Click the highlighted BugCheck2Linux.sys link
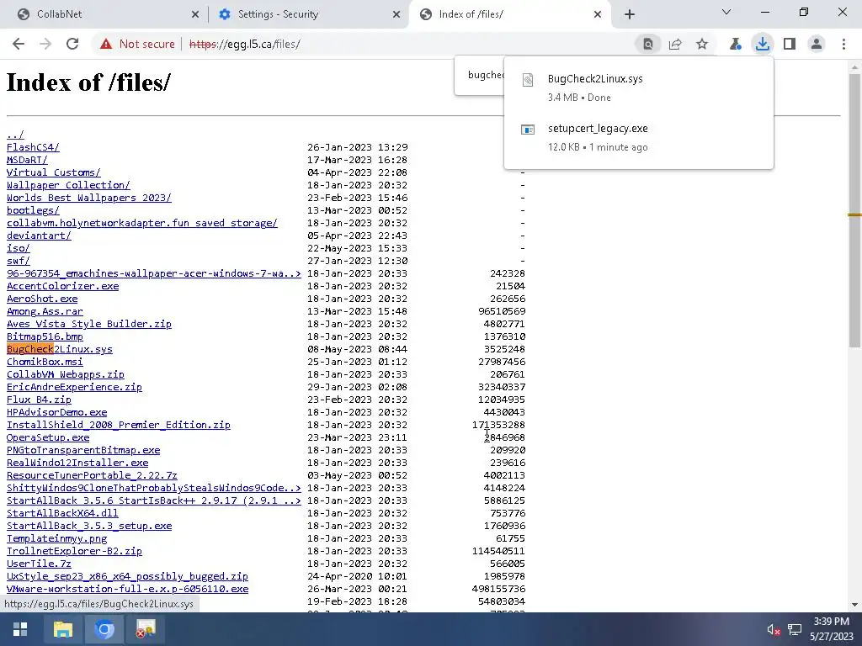Image resolution: width=862 pixels, height=646 pixels. click(x=60, y=349)
